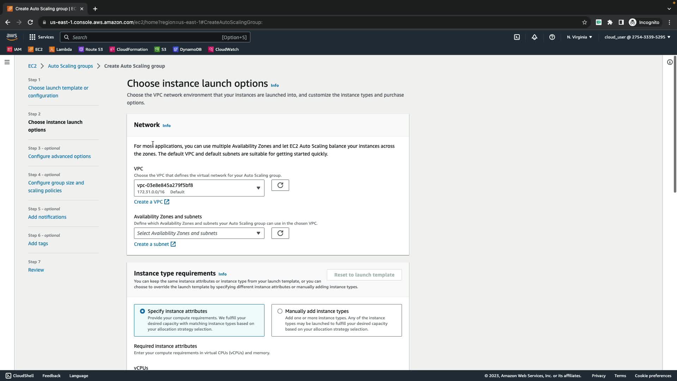Image resolution: width=677 pixels, height=381 pixels.
Task: Toggle the side navigation hamburger menu
Action: click(x=7, y=62)
